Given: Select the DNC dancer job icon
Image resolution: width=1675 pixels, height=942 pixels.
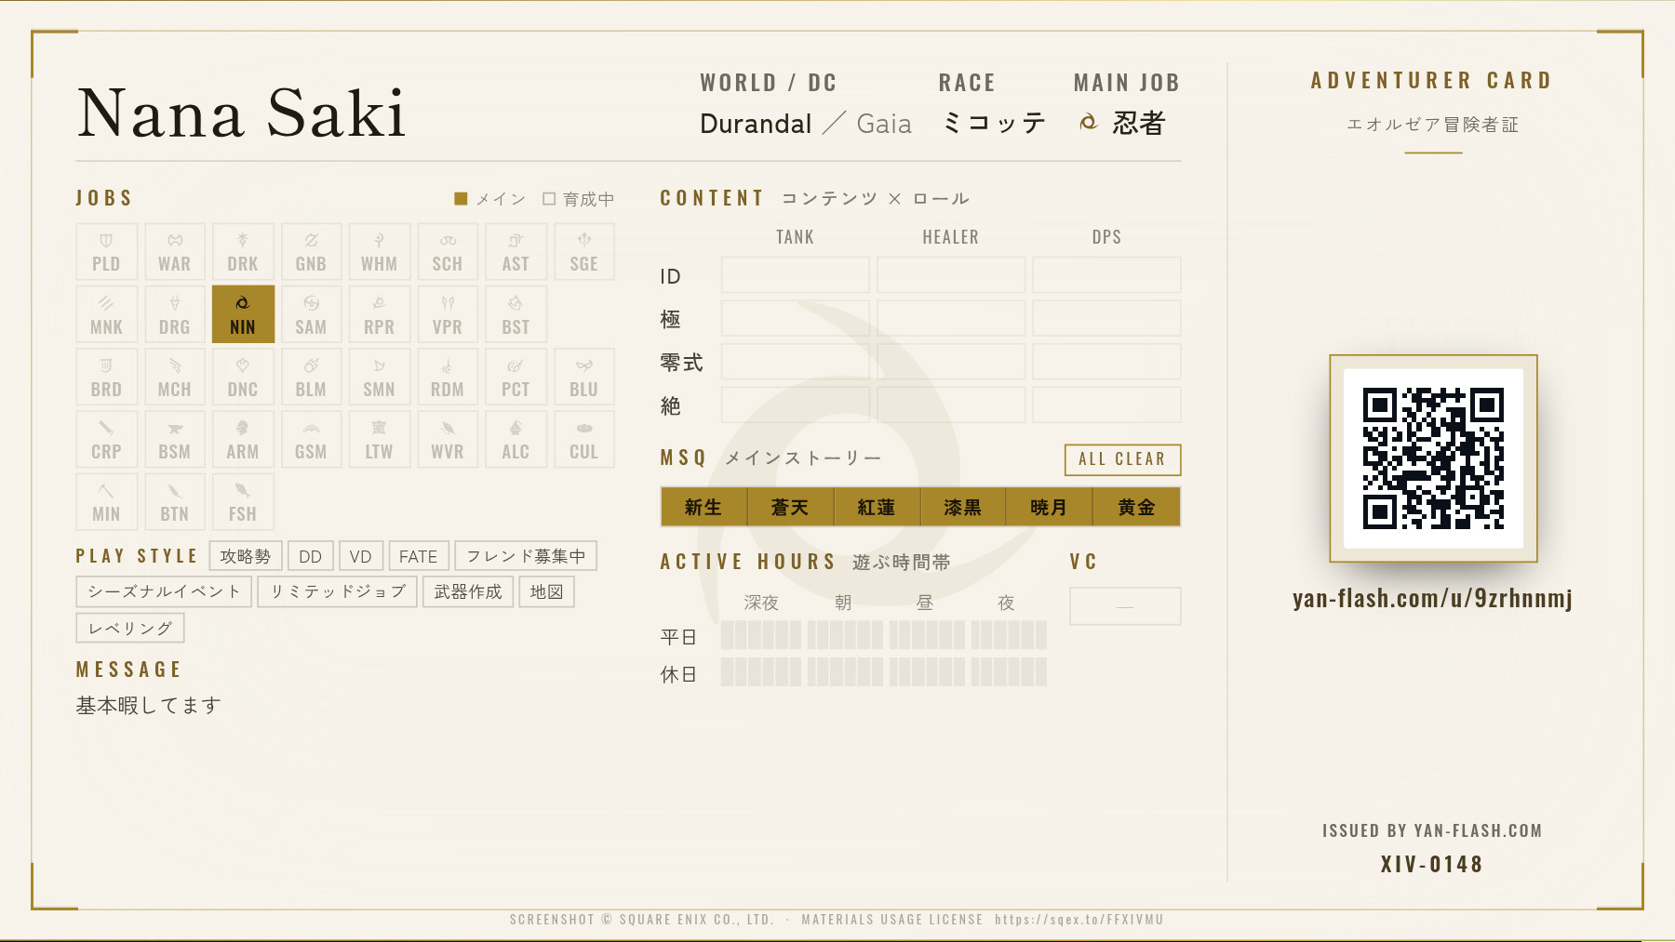Looking at the screenshot, I should point(243,377).
